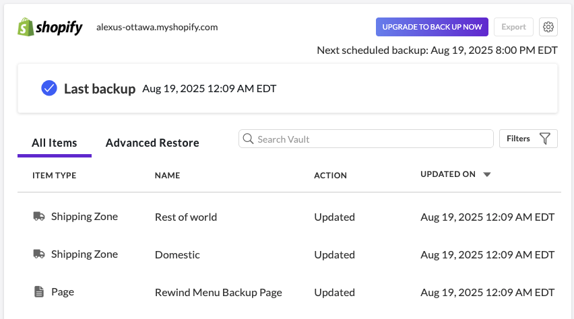Toggle sort arrow beside Updated On
574x319 pixels.
tap(487, 175)
